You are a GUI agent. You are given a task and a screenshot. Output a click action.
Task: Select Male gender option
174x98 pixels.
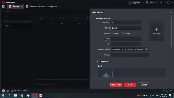pos(112,33)
